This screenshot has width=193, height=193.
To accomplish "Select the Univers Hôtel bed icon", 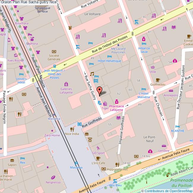I will [21, 74].
